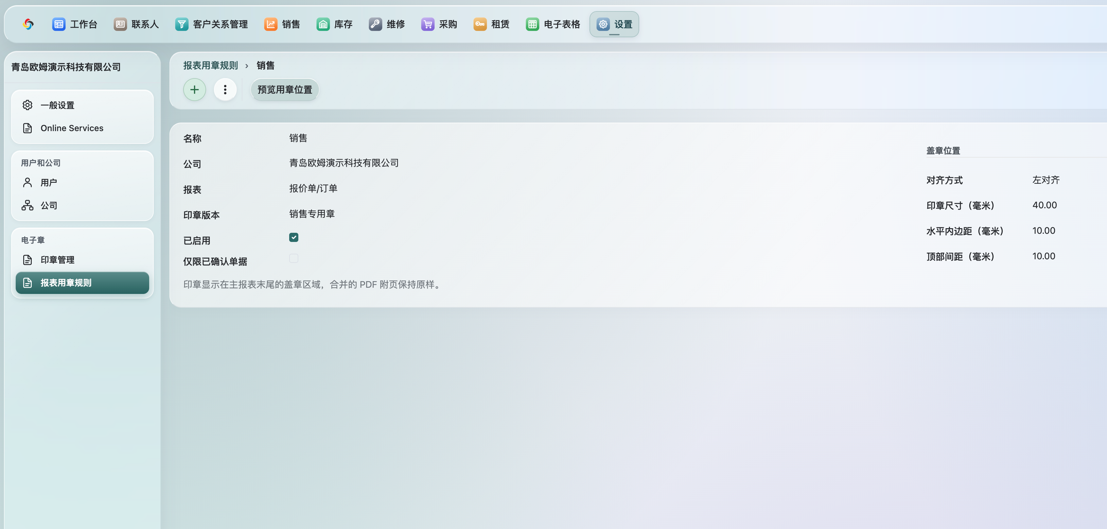Click the 一般设置 gear icon in sidebar
The image size is (1107, 529).
click(x=27, y=105)
